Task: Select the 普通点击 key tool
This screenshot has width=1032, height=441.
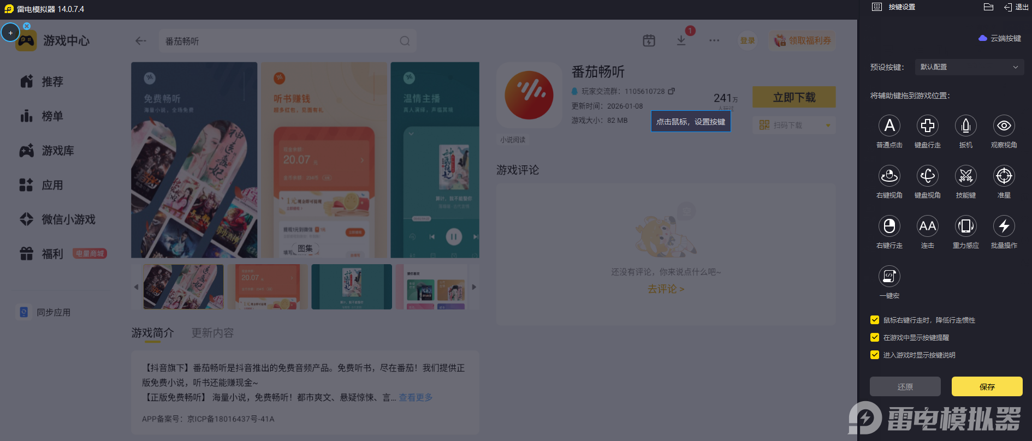Action: tap(889, 126)
